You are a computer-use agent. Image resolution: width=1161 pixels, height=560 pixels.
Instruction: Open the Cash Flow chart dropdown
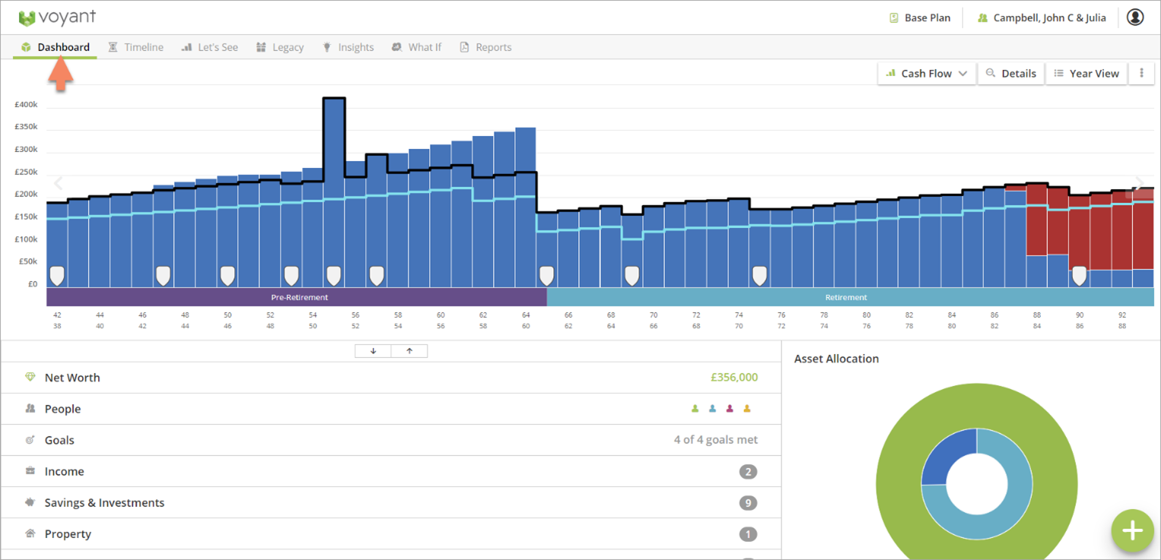[927, 74]
